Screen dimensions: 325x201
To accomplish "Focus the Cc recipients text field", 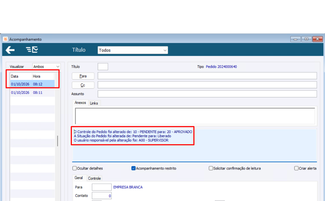I will [x=207, y=85].
